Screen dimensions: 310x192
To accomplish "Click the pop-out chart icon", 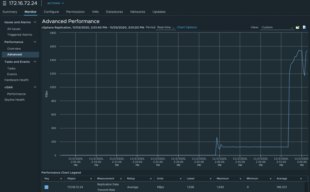I will point(298,27).
